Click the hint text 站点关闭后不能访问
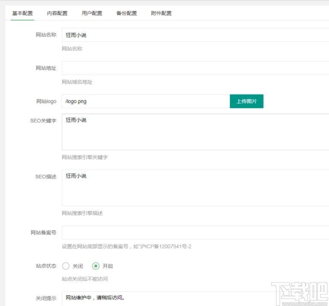 [85, 279]
